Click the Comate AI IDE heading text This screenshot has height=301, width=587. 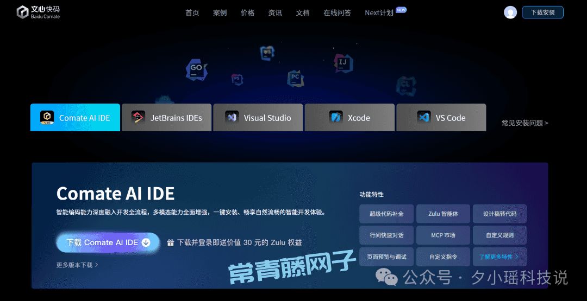115,194
